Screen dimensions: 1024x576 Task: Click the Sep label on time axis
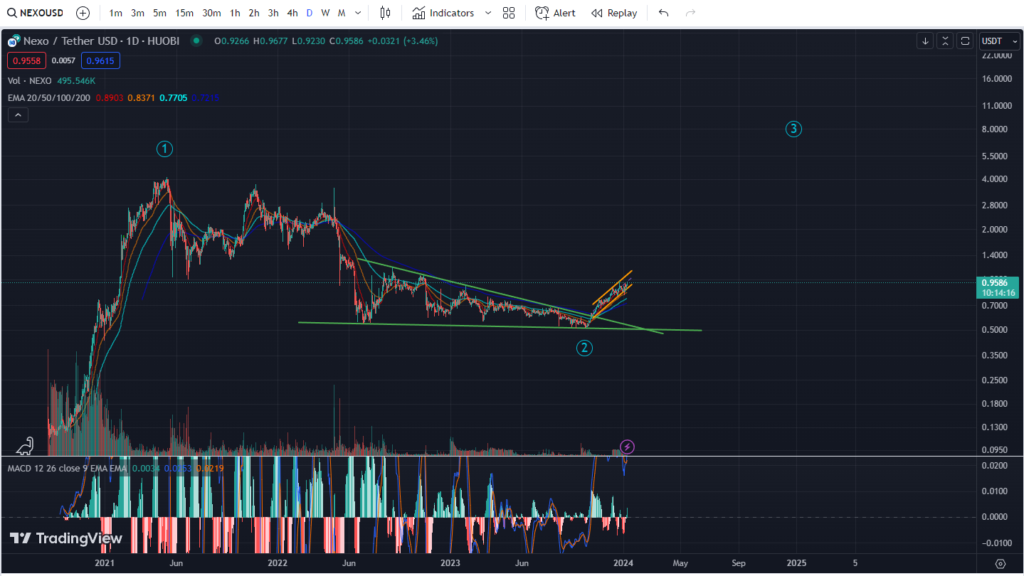[739, 563]
